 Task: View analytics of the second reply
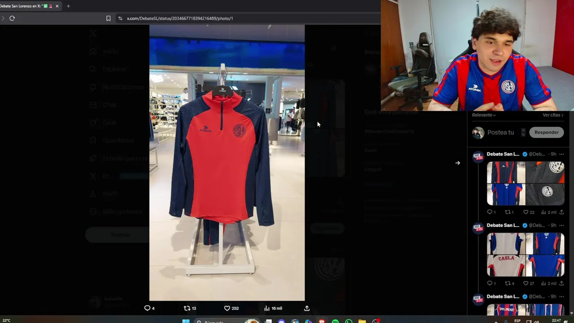click(x=548, y=284)
